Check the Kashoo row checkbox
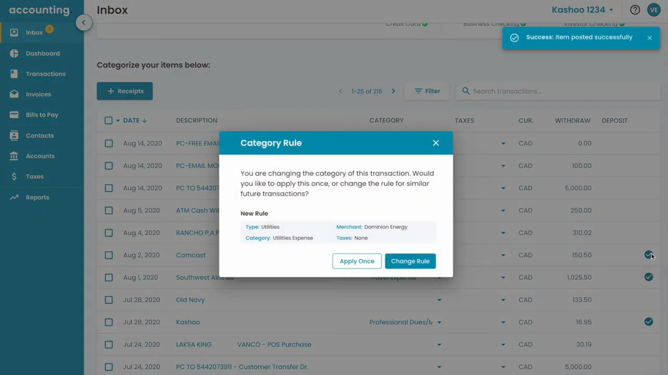This screenshot has width=668, height=375. [x=109, y=322]
